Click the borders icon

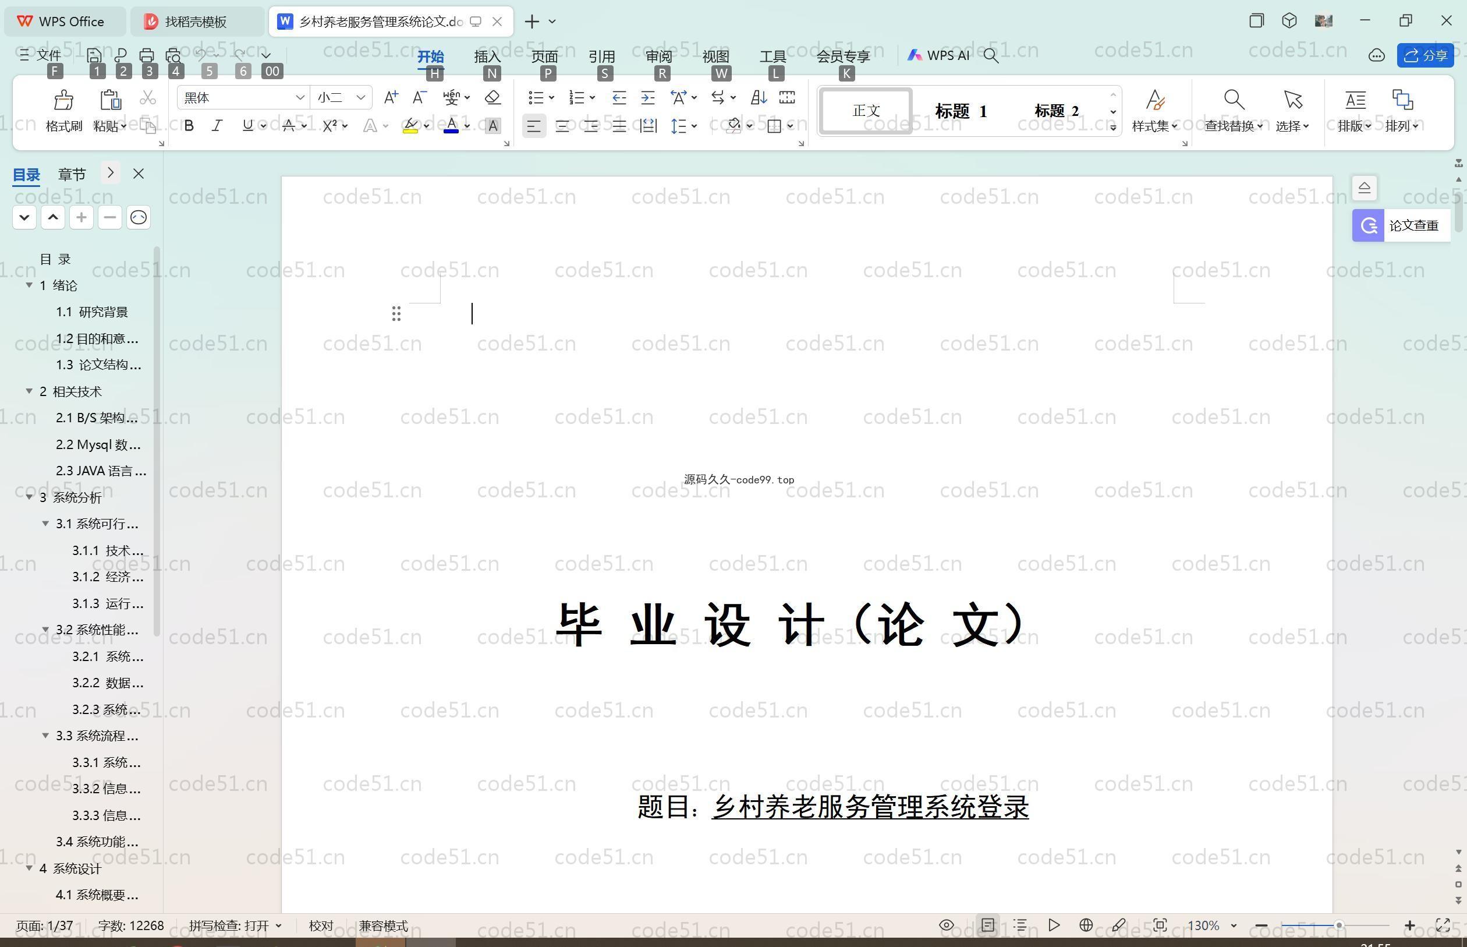pyautogui.click(x=774, y=125)
